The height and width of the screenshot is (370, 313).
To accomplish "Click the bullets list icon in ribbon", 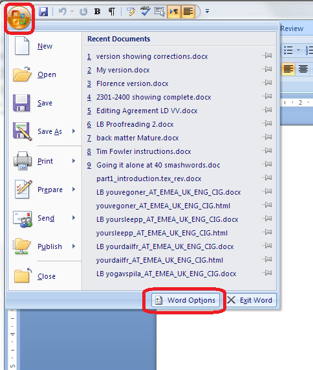I will 288,50.
